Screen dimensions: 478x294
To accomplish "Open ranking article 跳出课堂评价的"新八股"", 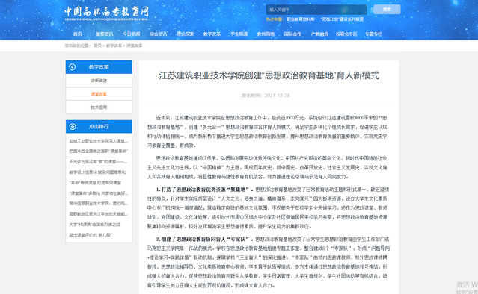I will click(x=91, y=235).
